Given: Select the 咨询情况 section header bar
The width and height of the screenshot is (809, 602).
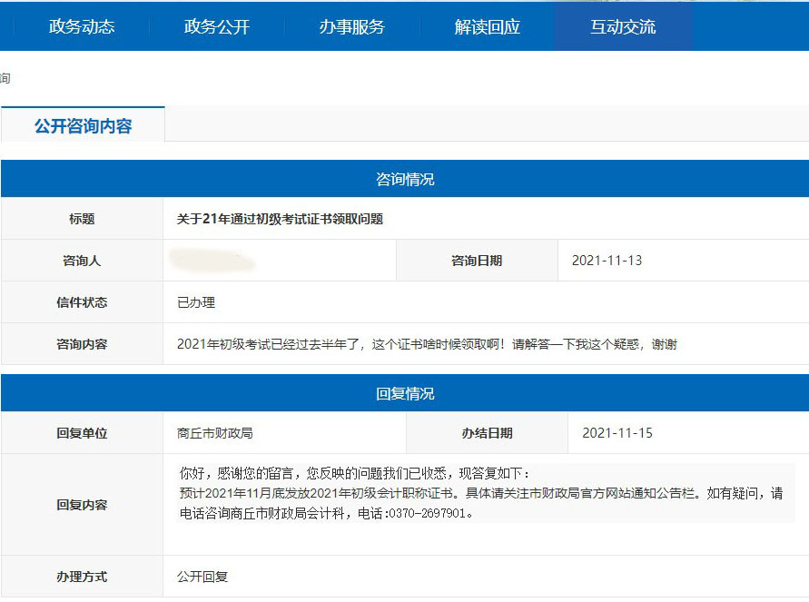Looking at the screenshot, I should (404, 178).
